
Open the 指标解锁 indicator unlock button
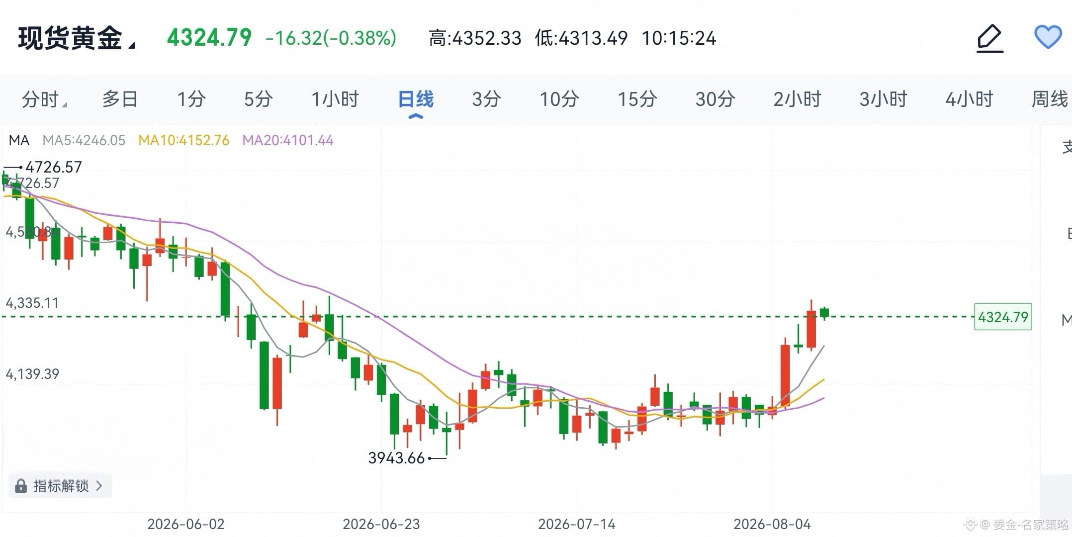pyautogui.click(x=60, y=486)
